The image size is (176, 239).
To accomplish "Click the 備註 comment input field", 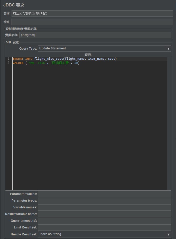I will click(x=92, y=22).
